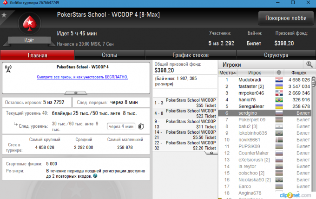
Task: Open the Столы tab
Action: (x=109, y=55)
